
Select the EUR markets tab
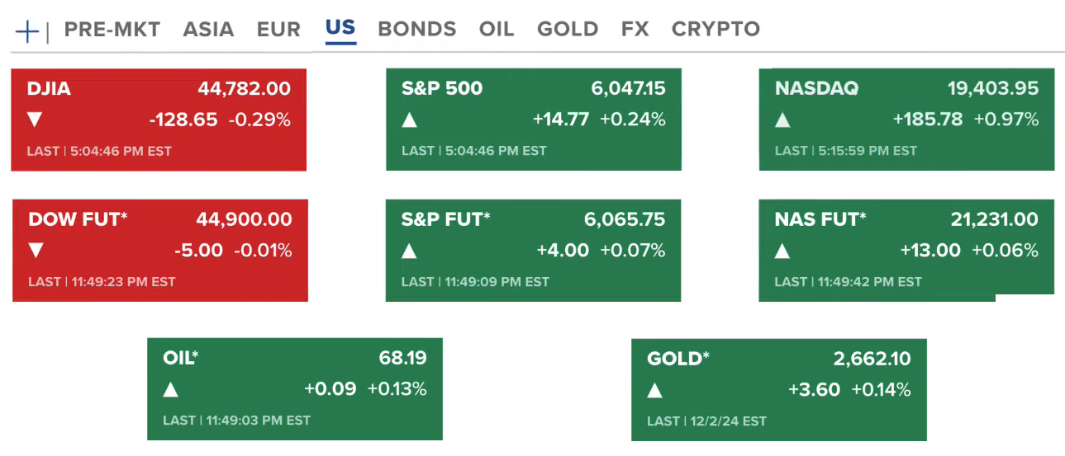click(x=278, y=30)
